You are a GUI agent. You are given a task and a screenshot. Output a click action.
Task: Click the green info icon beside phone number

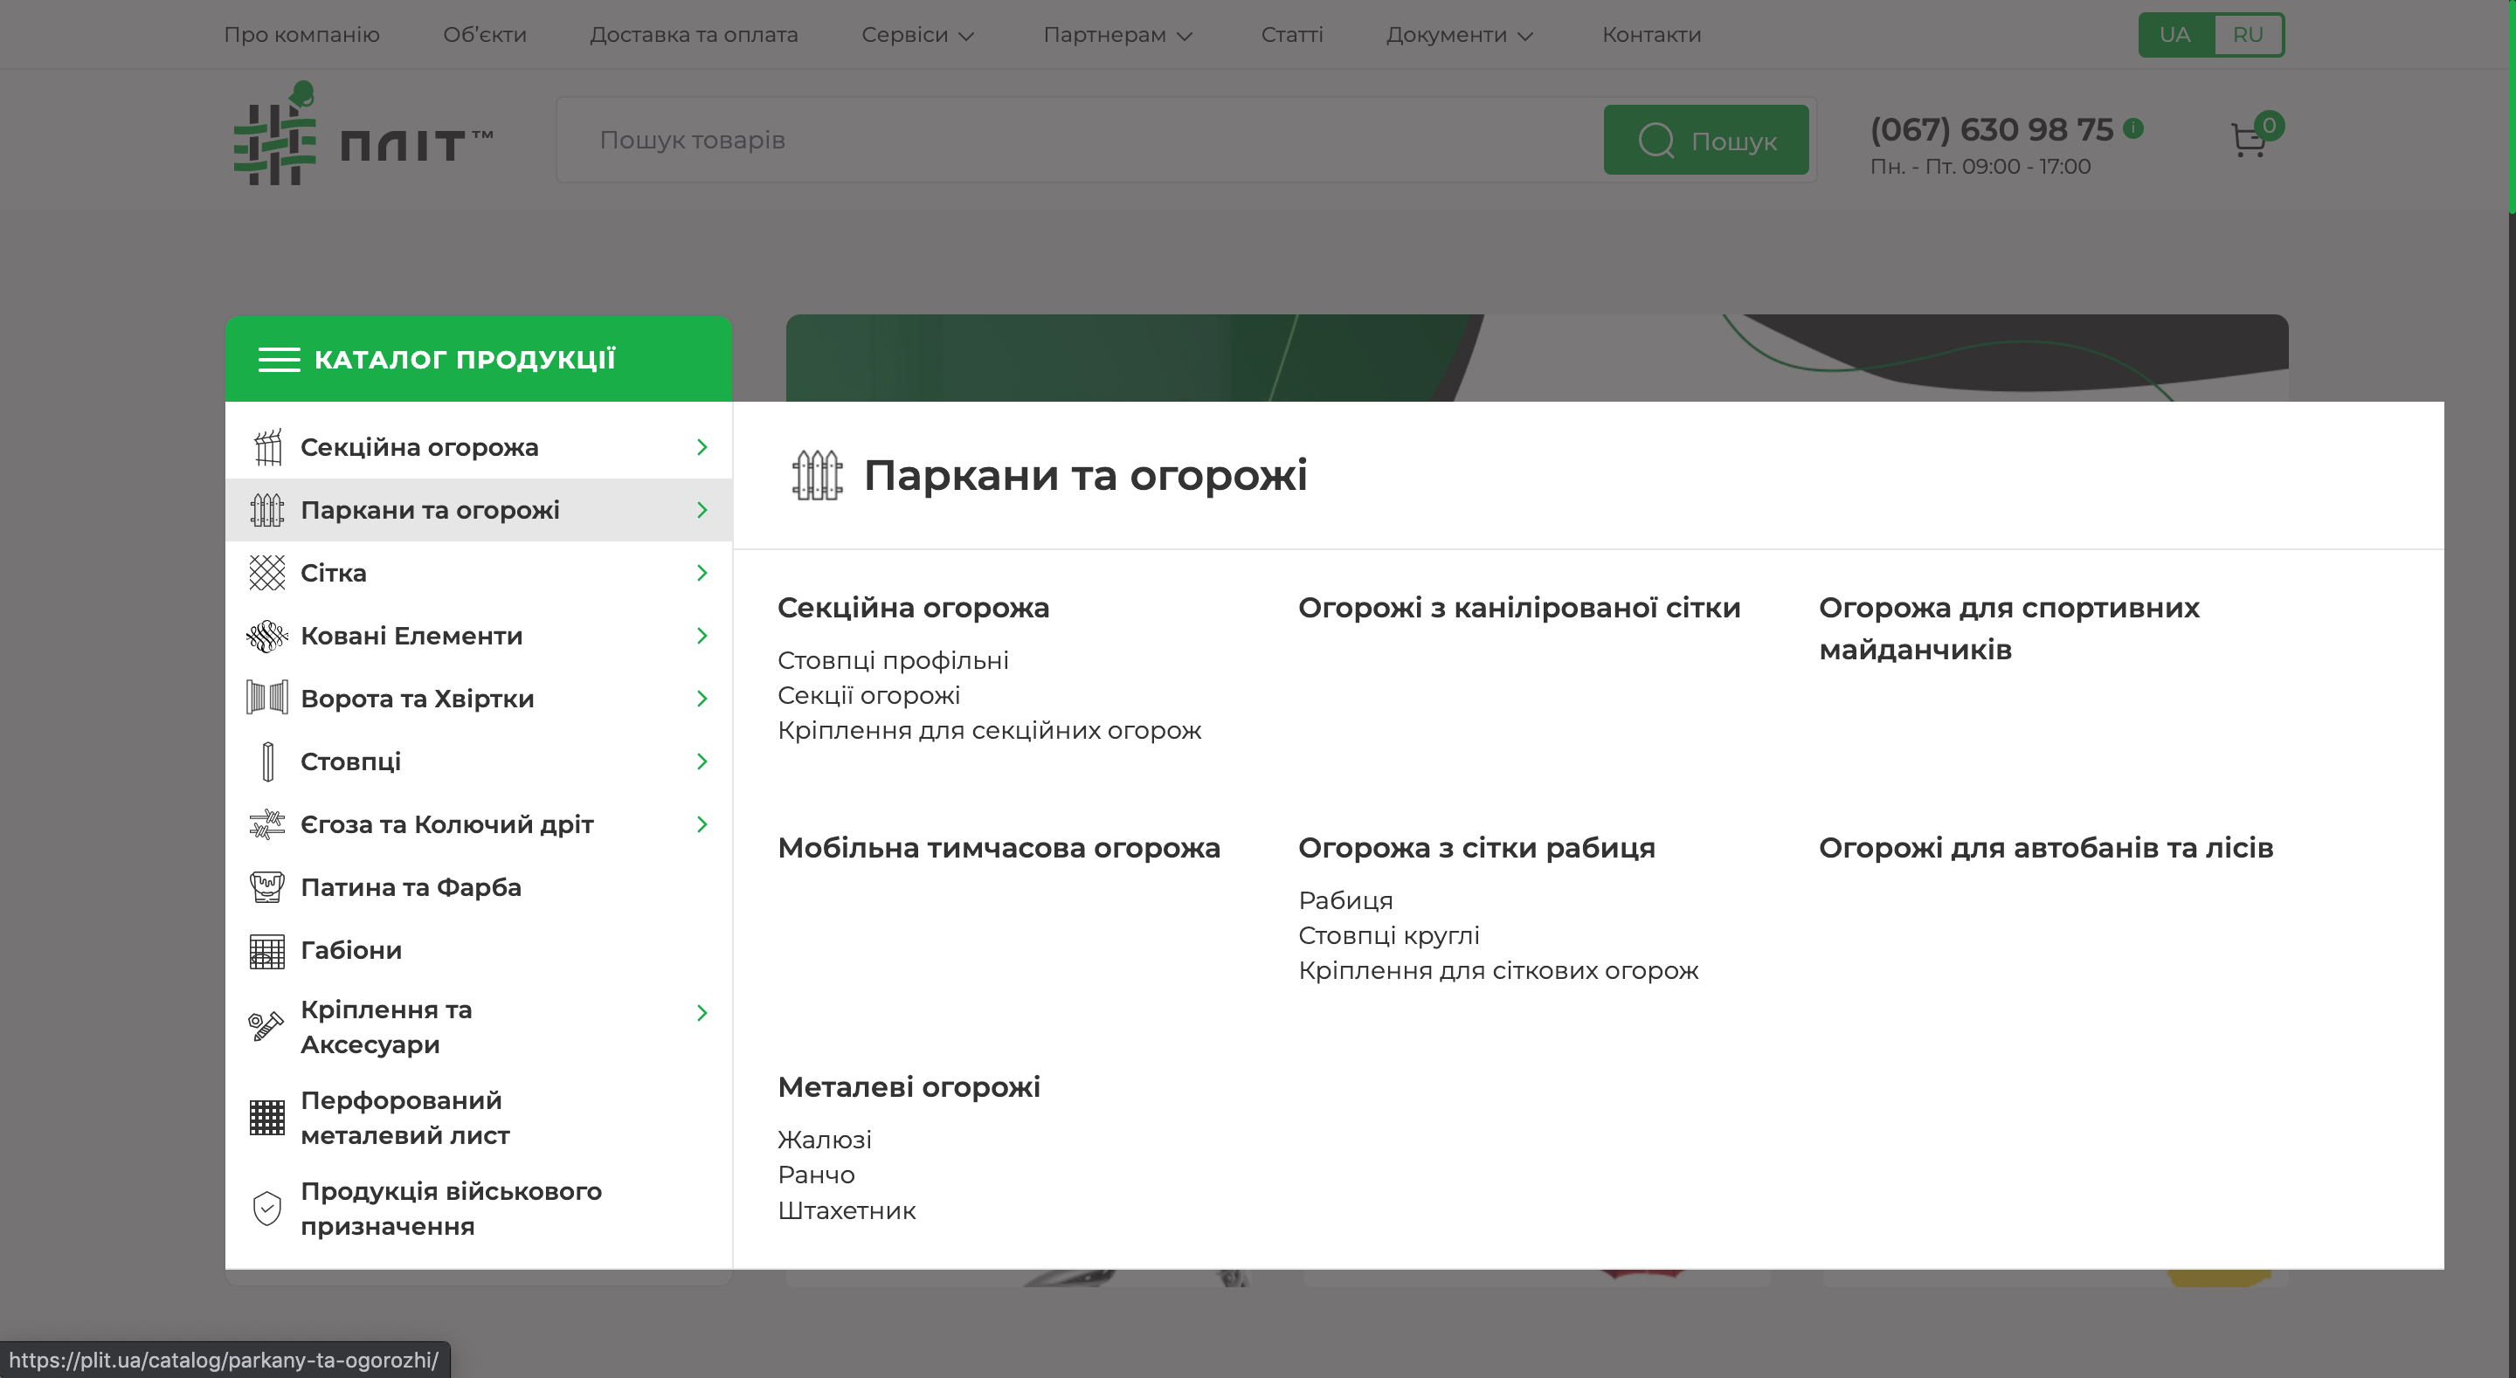[x=2134, y=128]
